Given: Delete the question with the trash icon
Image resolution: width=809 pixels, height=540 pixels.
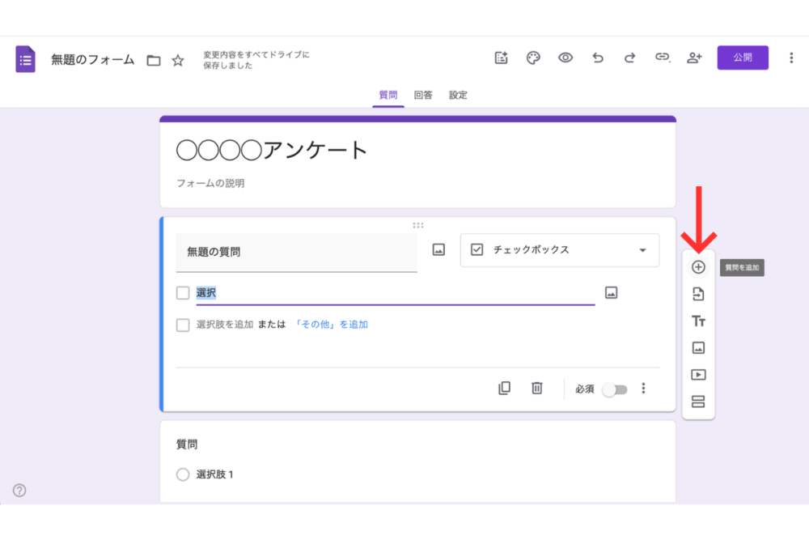Looking at the screenshot, I should 536,389.
